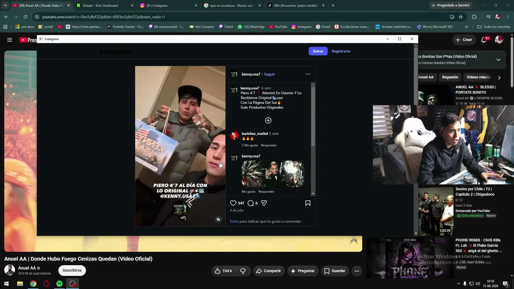The image size is (514, 289).
Task: Open the Windows notification center icon
Action: [506, 284]
